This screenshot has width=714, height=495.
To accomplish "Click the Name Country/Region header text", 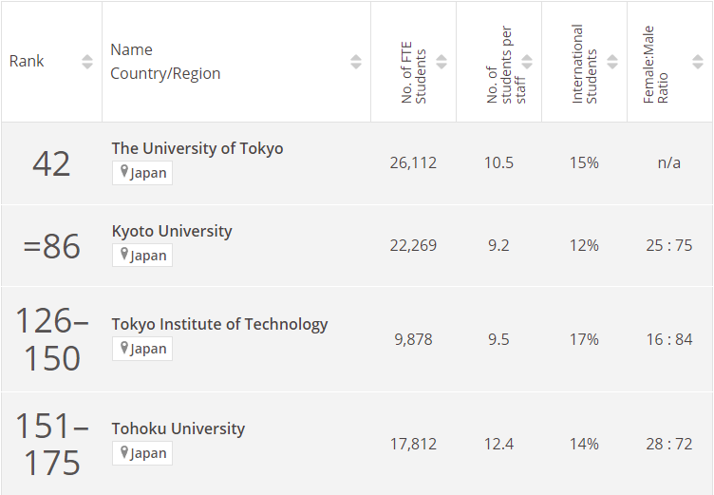I will click(165, 62).
